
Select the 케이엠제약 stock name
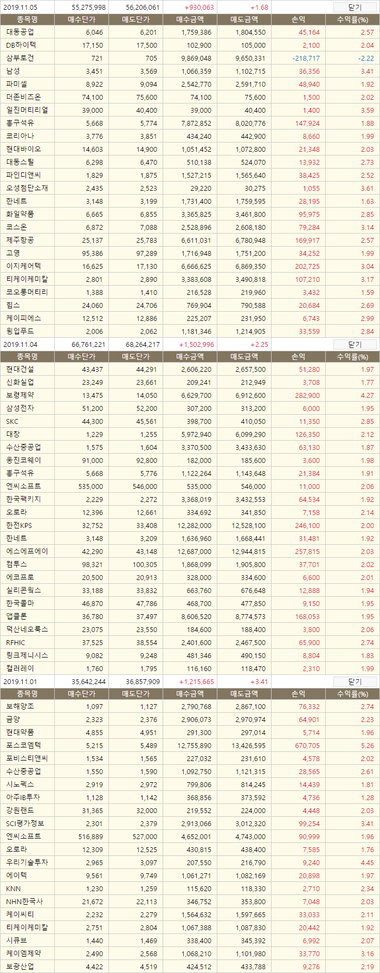coord(23,954)
